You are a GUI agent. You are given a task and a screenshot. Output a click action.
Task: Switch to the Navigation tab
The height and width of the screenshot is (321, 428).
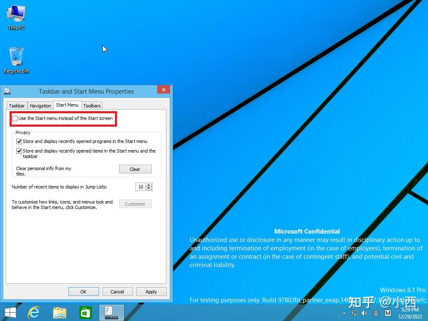(x=40, y=105)
